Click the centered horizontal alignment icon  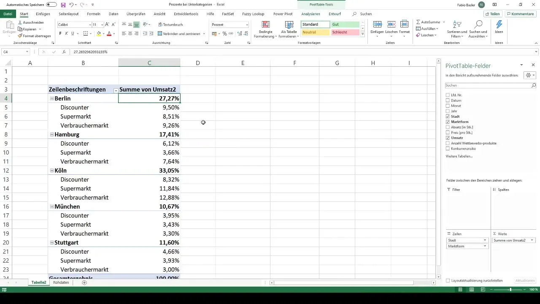[130, 33]
